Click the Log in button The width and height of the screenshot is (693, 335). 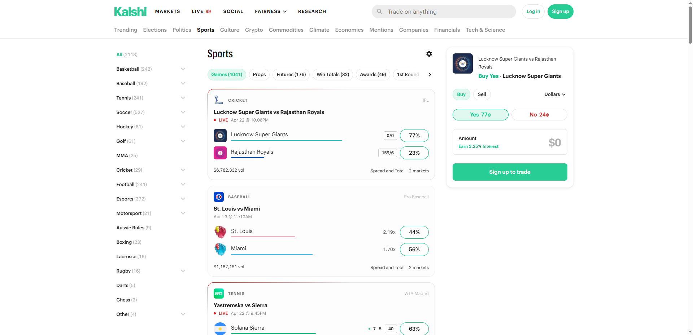(x=533, y=12)
